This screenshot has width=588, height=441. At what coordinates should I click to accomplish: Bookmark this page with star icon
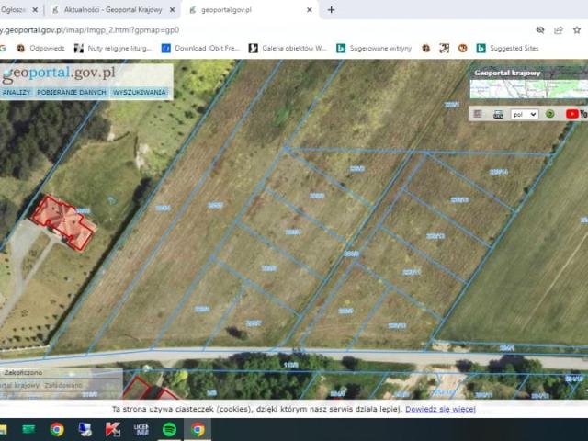coord(577,30)
